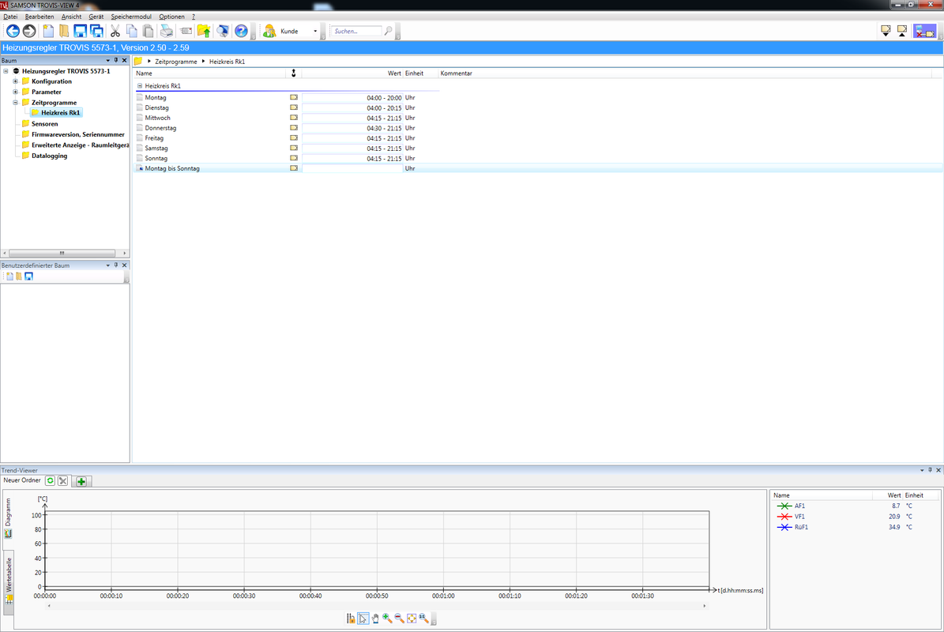This screenshot has width=944, height=632.
Task: Select the Neuer Ordner tab
Action: pyautogui.click(x=21, y=480)
